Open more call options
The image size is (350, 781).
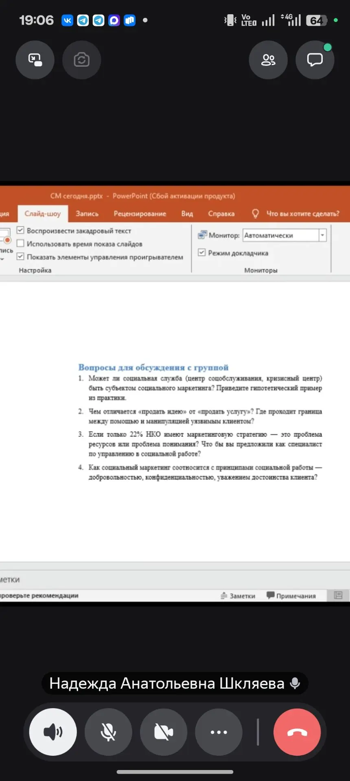click(219, 732)
